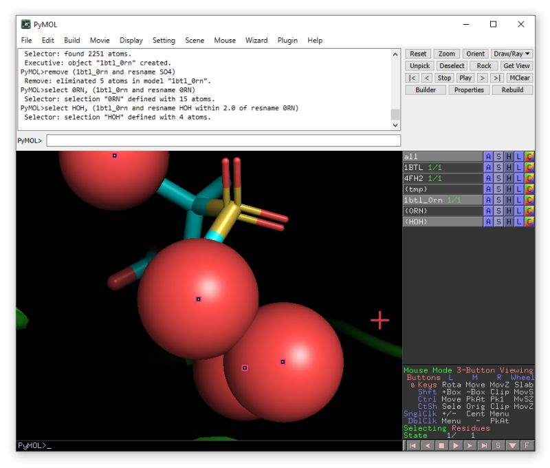Open the File menu
Viewport: 550px width, 468px height.
26,41
